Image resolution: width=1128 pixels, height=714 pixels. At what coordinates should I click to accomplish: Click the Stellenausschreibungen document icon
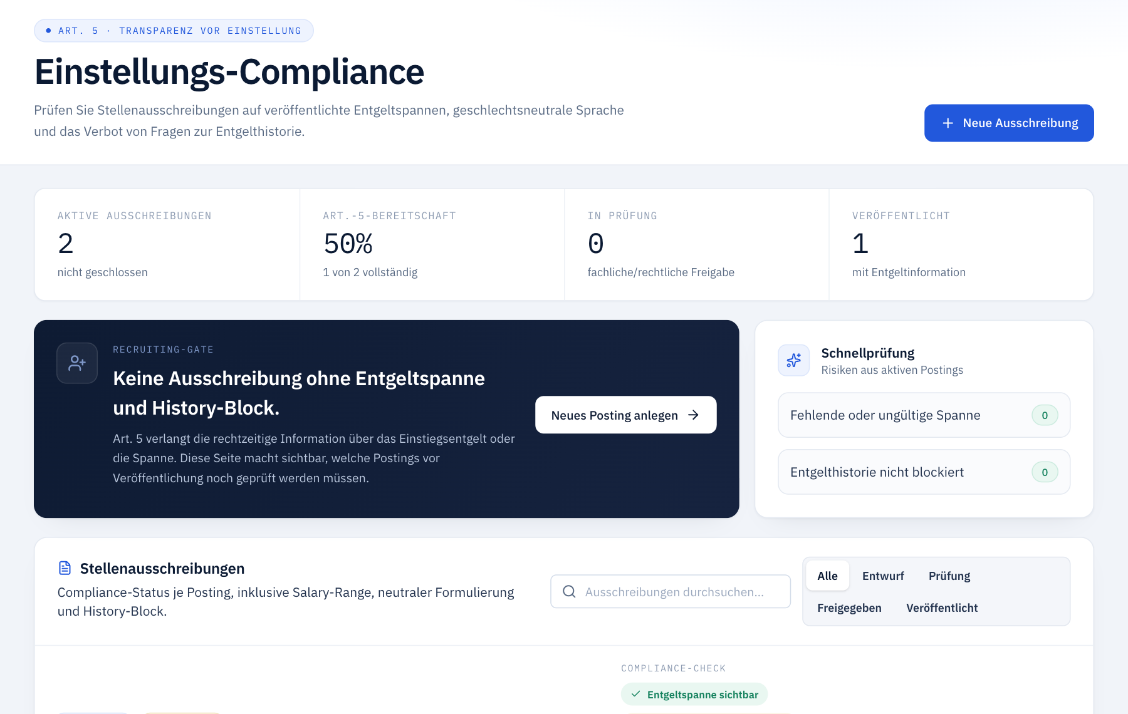[x=65, y=568]
